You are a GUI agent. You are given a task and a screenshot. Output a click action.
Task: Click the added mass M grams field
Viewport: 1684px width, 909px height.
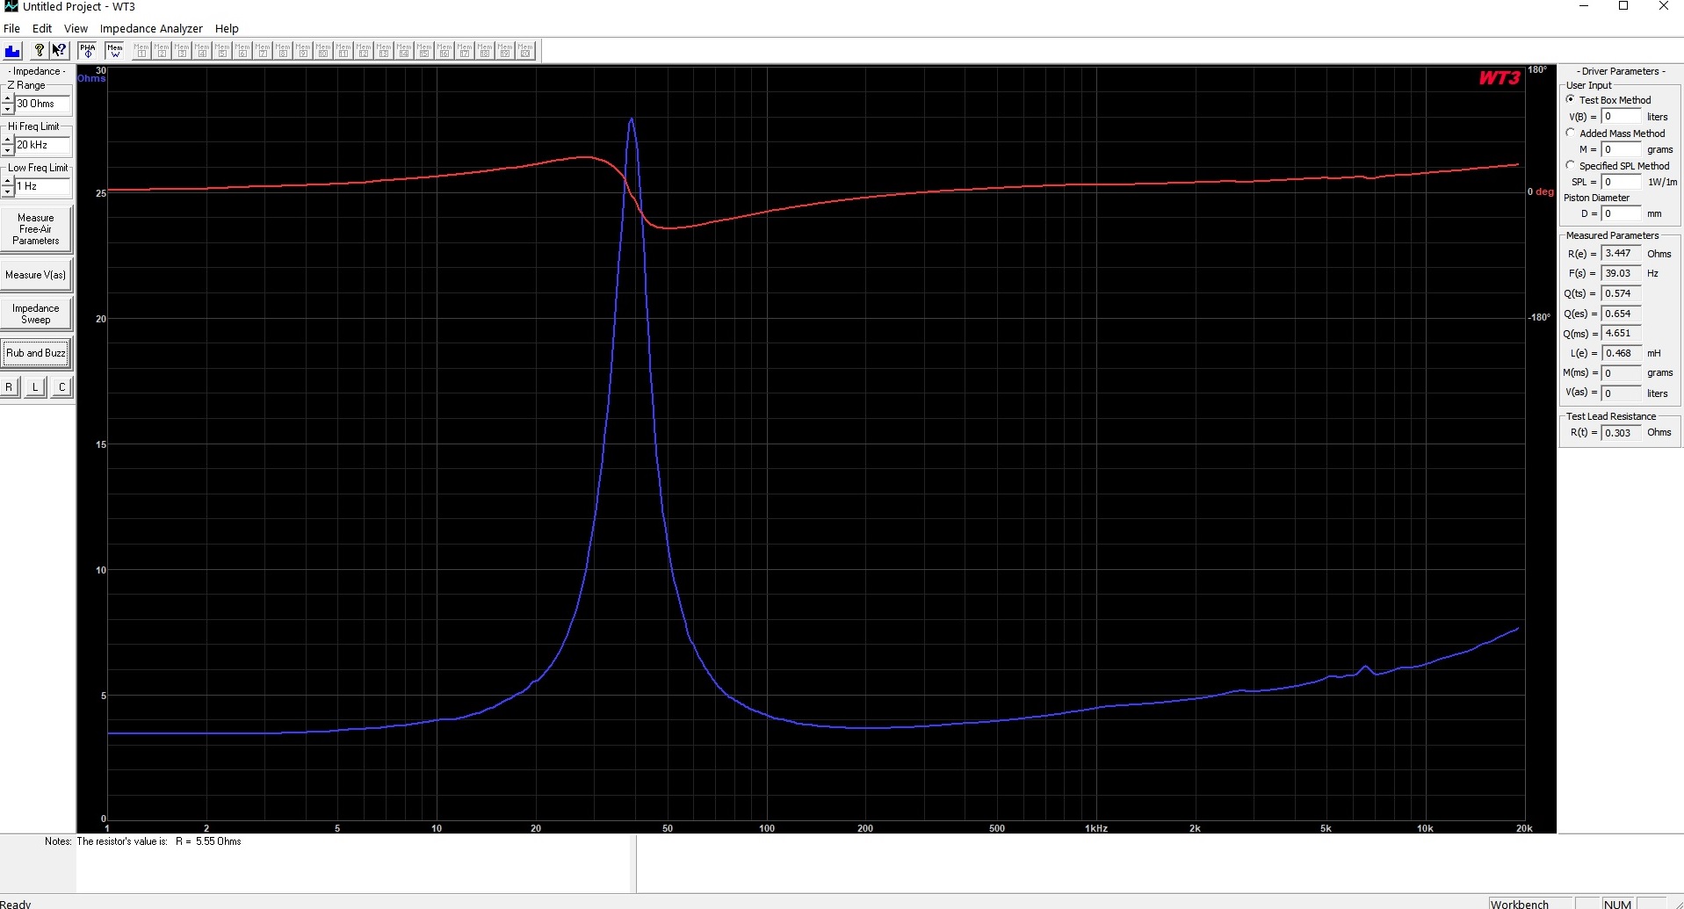click(x=1621, y=149)
